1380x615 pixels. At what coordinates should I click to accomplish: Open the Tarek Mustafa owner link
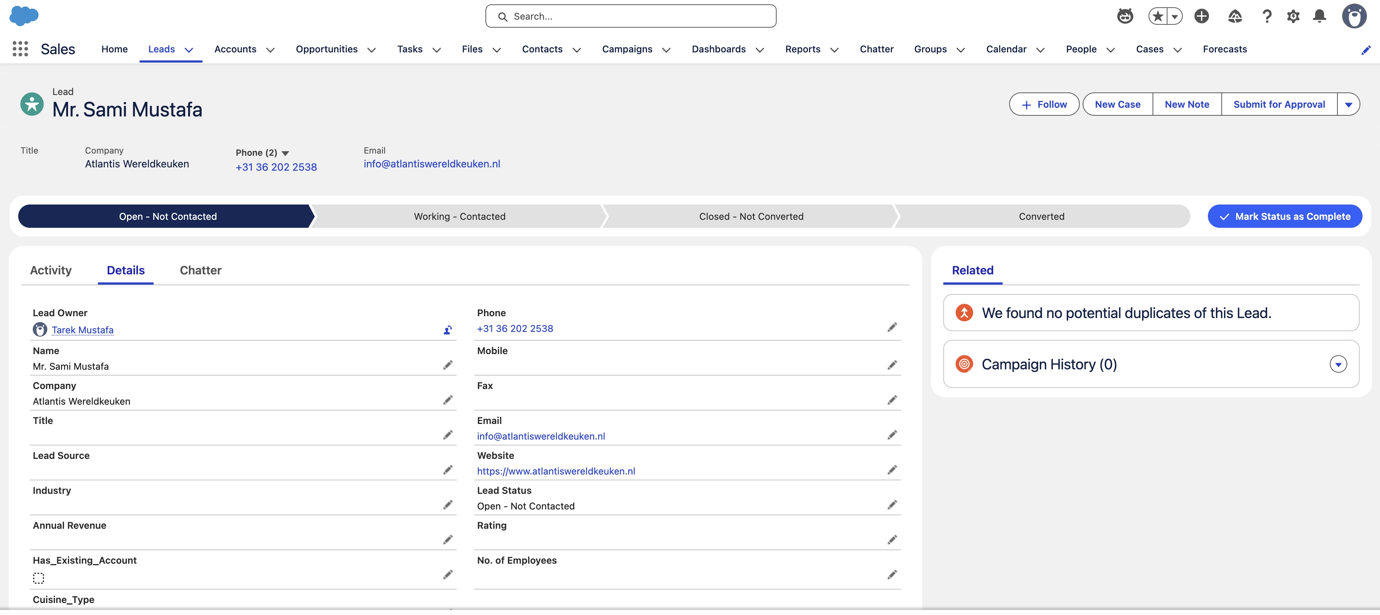click(x=83, y=330)
